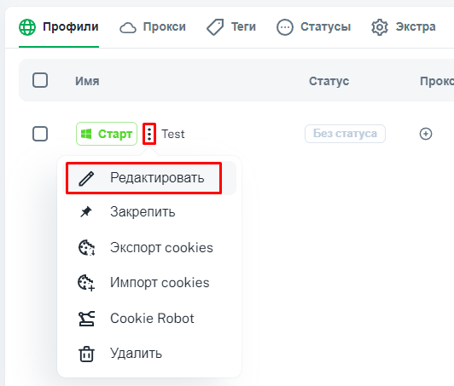Click the tag icon next to Теги
The image size is (454, 386).
(215, 27)
